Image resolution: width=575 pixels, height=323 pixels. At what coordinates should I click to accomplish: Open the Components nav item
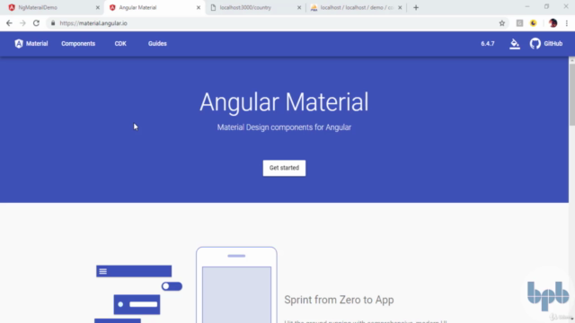pos(78,44)
